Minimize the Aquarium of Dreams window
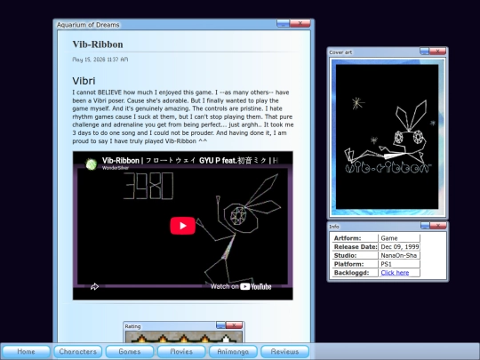Viewport: 480px width, 360px height. coord(284,23)
